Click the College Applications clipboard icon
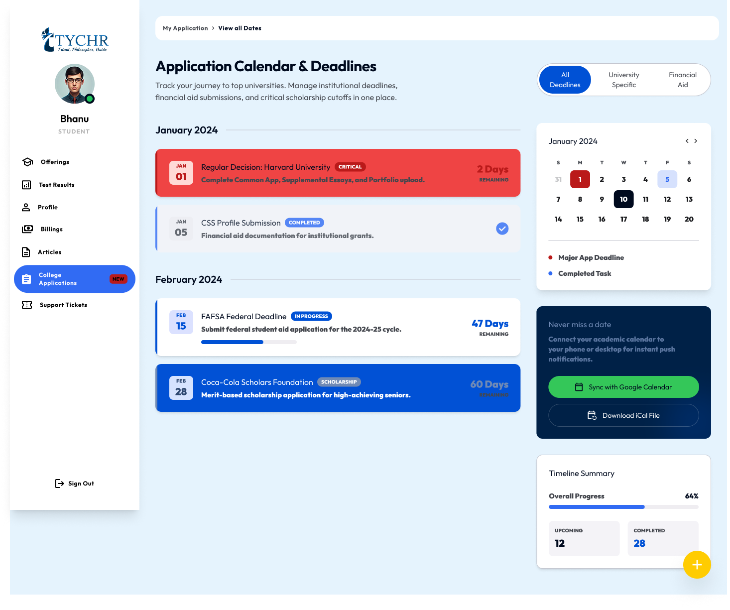The height and width of the screenshot is (610, 730). point(26,279)
